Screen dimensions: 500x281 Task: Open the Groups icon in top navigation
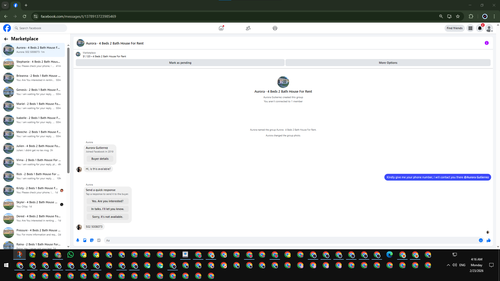(275, 28)
